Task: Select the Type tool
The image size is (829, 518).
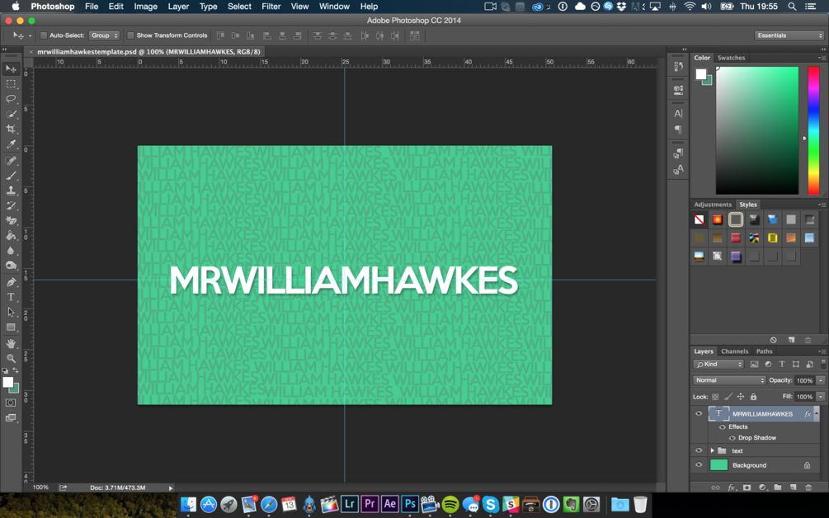Action: (11, 296)
